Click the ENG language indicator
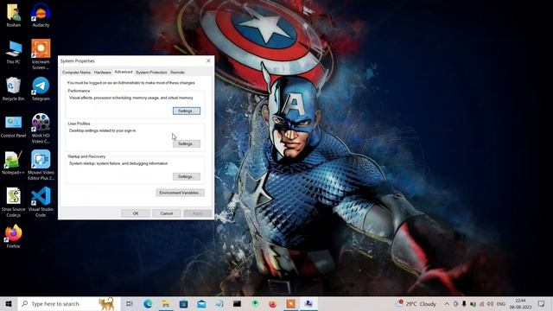 tap(501, 303)
